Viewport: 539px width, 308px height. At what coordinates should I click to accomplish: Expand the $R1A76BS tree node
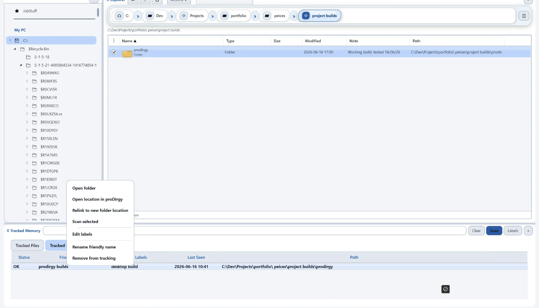pos(27,155)
